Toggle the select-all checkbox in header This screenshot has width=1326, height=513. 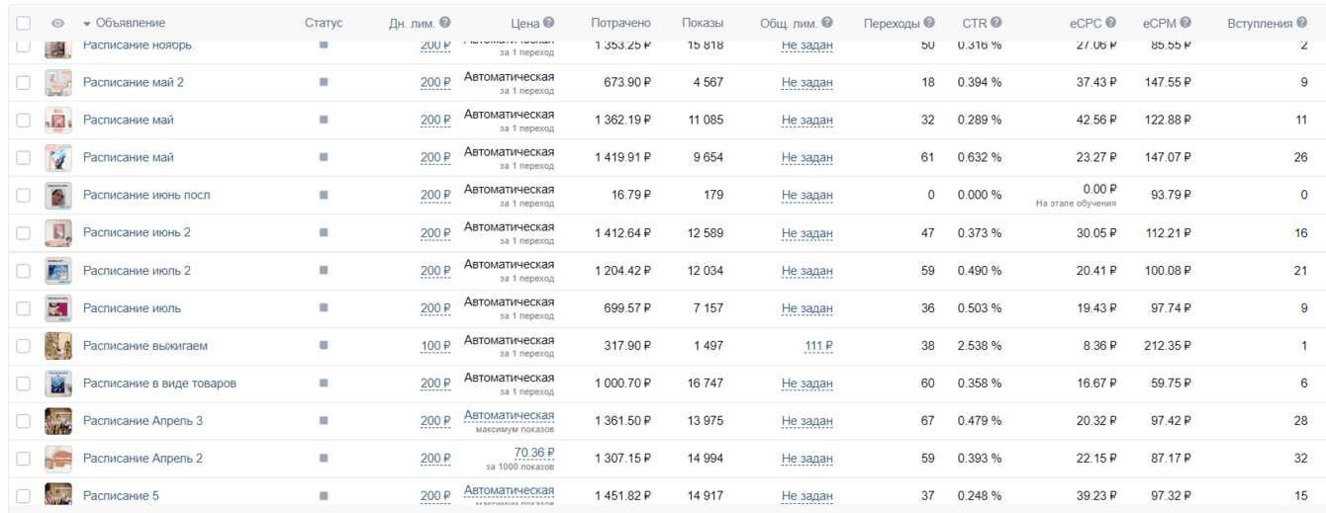point(24,23)
